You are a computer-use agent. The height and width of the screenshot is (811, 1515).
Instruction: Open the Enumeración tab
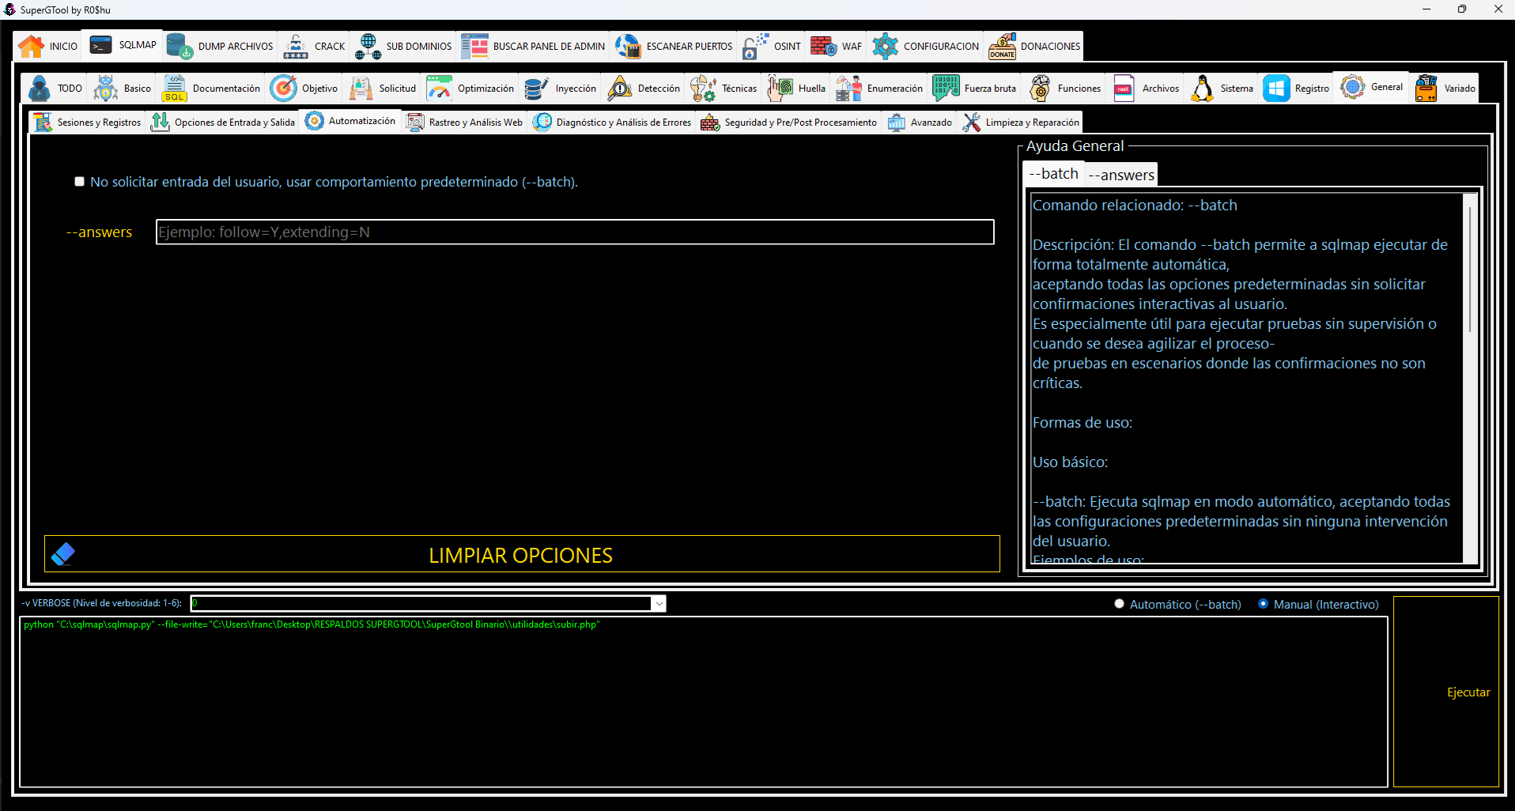[x=878, y=88]
